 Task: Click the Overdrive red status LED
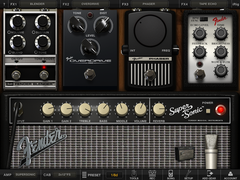(x=90, y=15)
